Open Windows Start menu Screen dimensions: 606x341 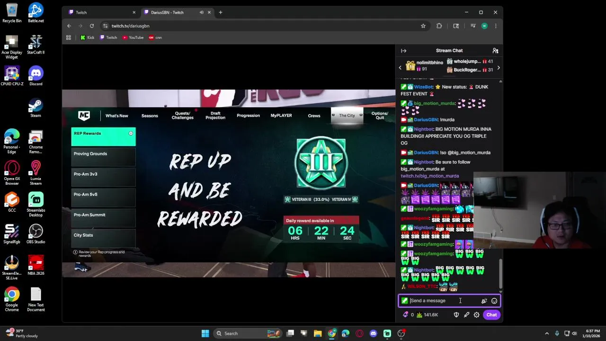(205, 333)
